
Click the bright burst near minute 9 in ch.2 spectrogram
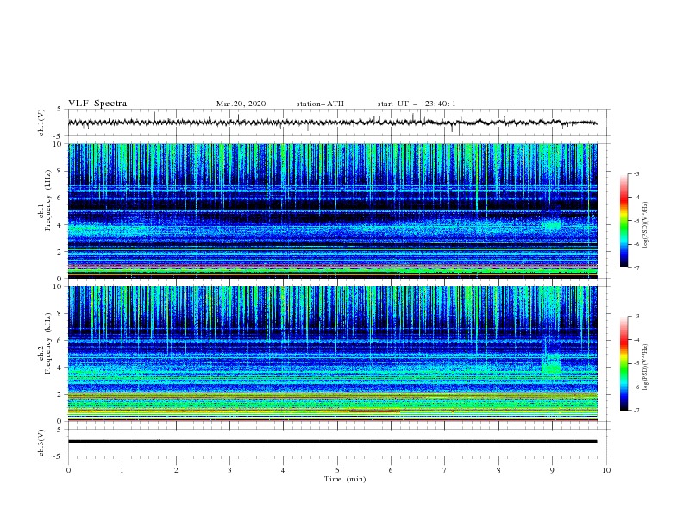(551, 364)
